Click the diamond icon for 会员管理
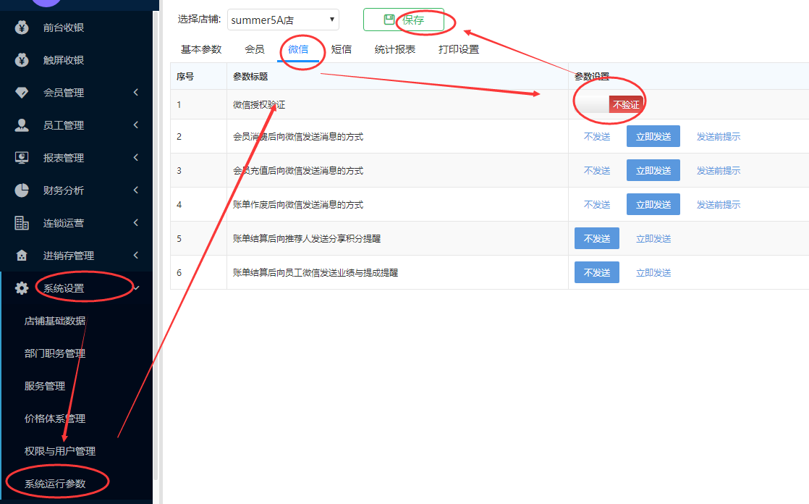The height and width of the screenshot is (504, 809). [x=22, y=93]
